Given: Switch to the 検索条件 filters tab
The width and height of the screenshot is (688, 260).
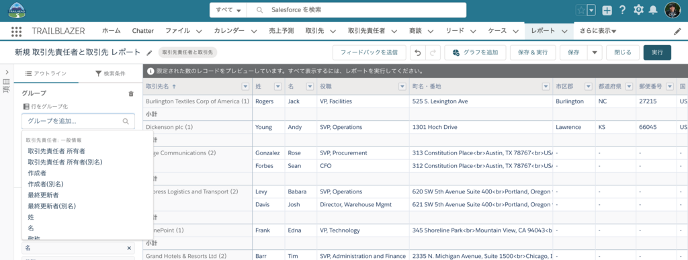Looking at the screenshot, I should coord(110,74).
